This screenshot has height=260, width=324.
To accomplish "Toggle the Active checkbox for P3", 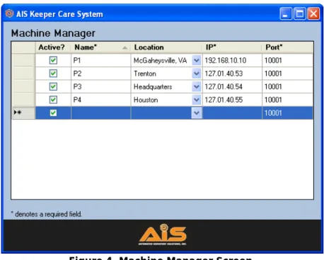I will tap(53, 86).
